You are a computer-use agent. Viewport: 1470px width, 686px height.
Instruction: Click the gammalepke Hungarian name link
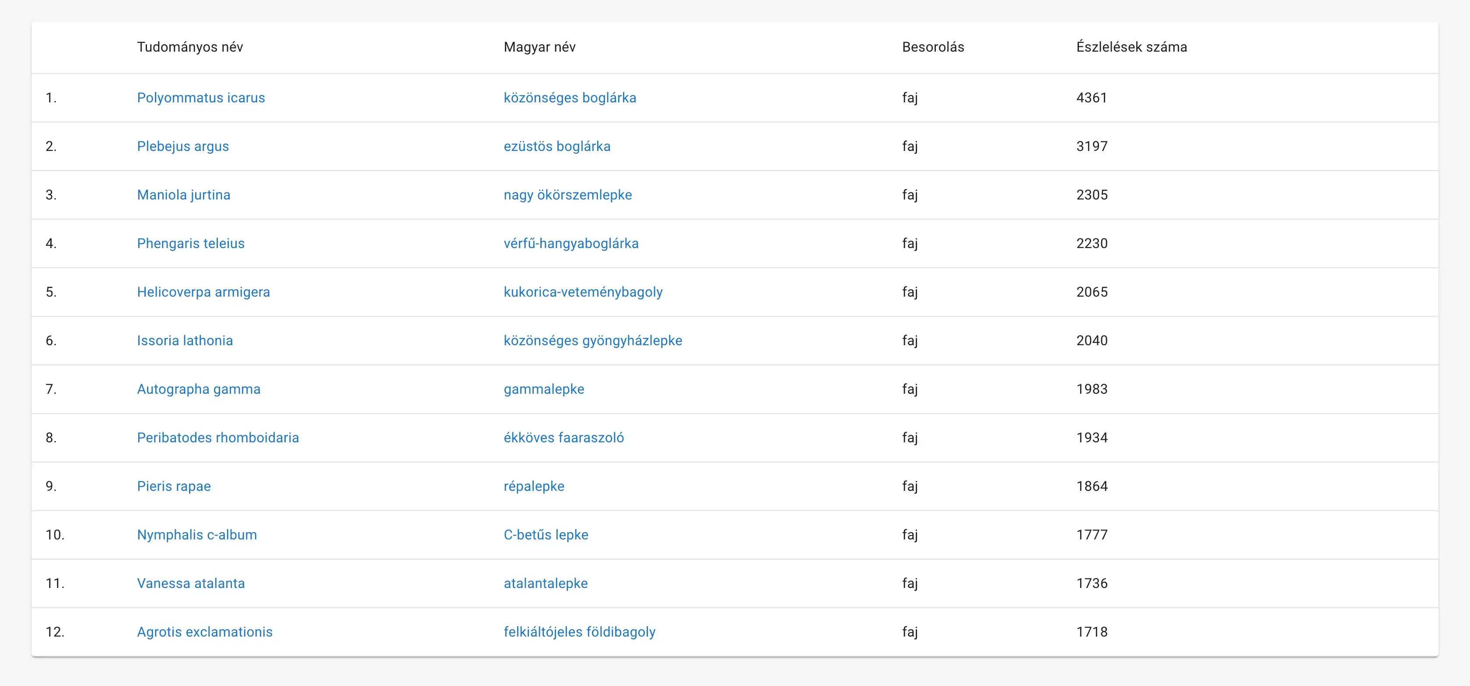[x=544, y=388]
